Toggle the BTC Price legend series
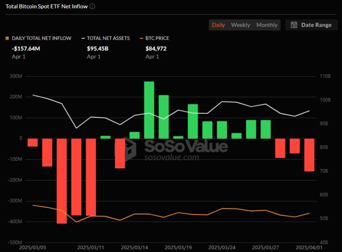The width and height of the screenshot is (342, 252). 154,38
